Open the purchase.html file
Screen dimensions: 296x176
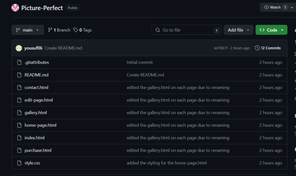click(38, 150)
